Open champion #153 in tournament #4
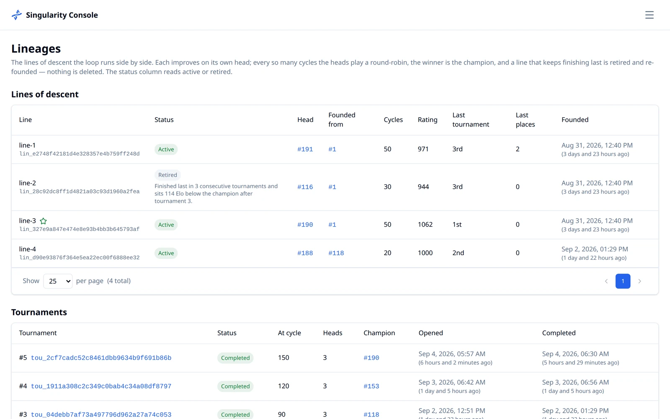This screenshot has height=419, width=670. point(371,386)
